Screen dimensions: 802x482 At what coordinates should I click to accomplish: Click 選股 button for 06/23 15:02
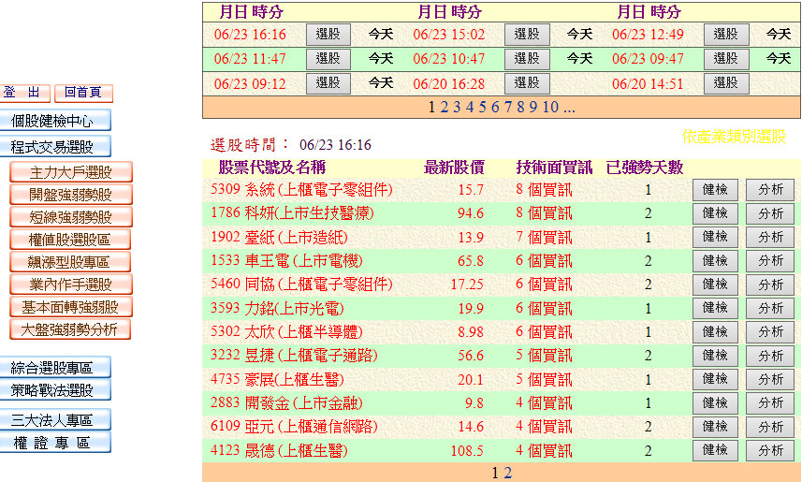pyautogui.click(x=527, y=35)
